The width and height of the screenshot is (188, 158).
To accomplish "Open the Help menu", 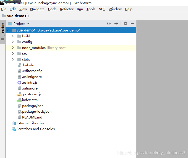I will (129, 9).
